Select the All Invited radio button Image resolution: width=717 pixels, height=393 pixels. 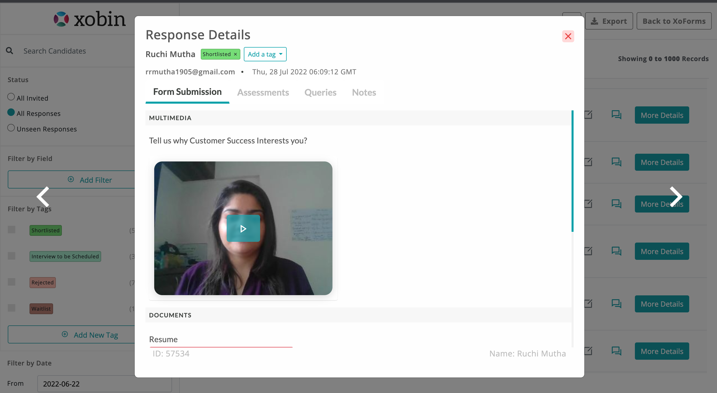[11, 97]
